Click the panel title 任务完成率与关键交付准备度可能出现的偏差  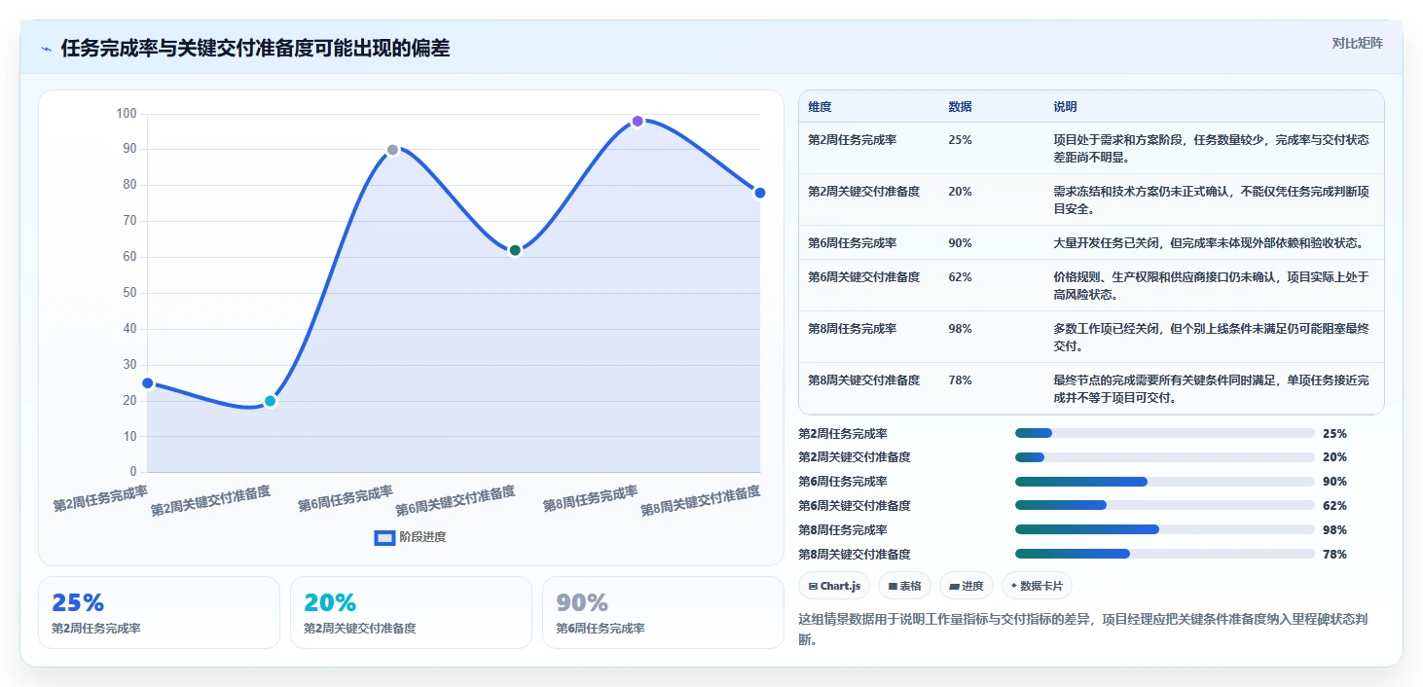(x=255, y=49)
